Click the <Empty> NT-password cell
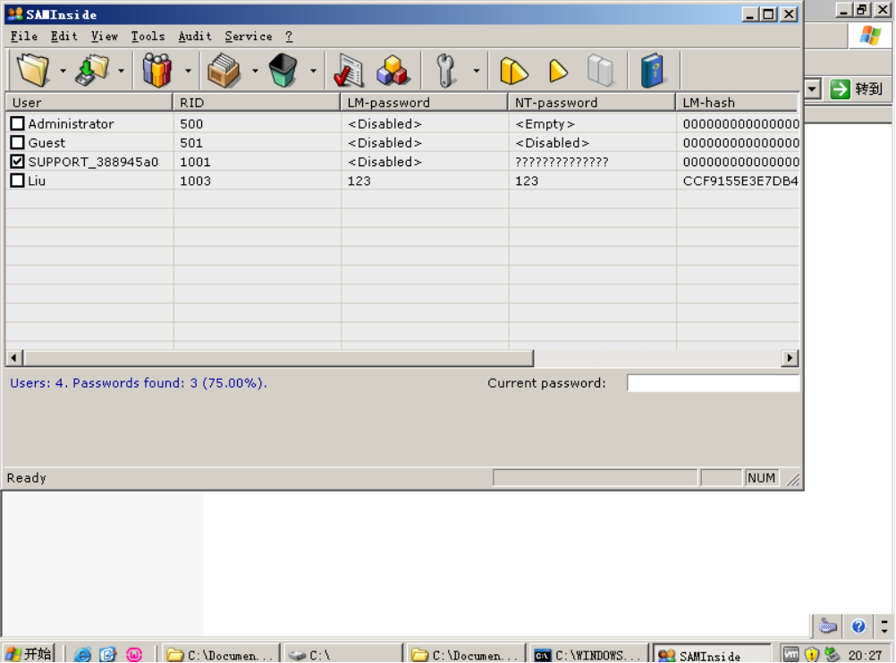896x663 pixels. [545, 123]
